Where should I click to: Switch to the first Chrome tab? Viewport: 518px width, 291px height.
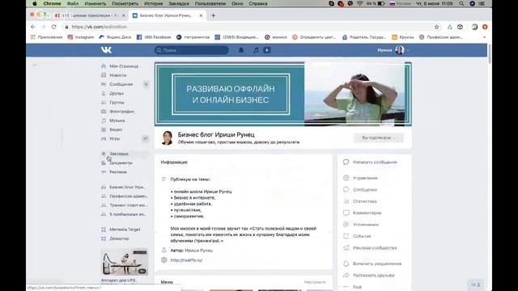[x=91, y=15]
